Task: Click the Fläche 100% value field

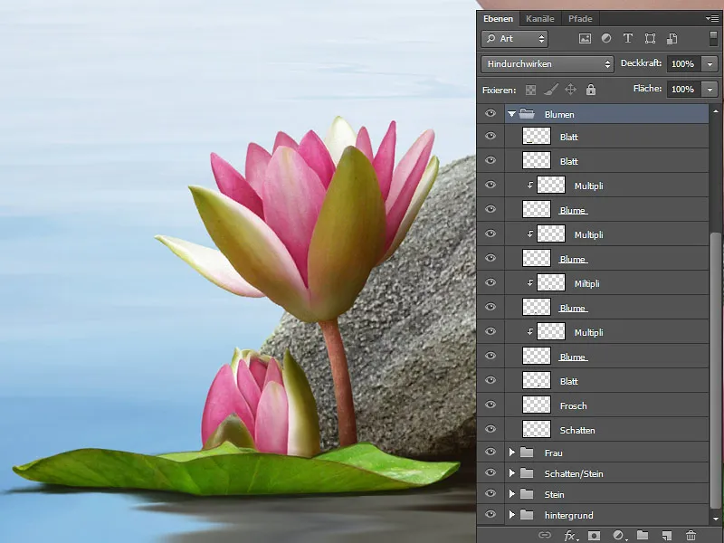Action: [x=683, y=89]
